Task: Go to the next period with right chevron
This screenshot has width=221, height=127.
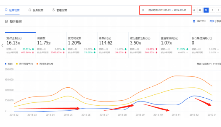Action: 218,10
